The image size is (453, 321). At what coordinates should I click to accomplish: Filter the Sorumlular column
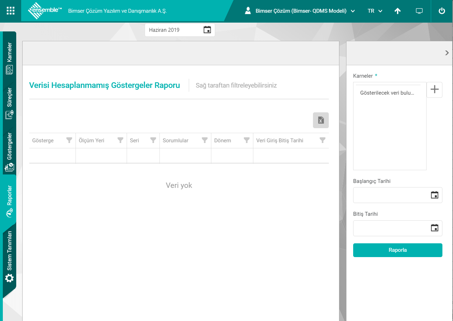[x=205, y=140]
